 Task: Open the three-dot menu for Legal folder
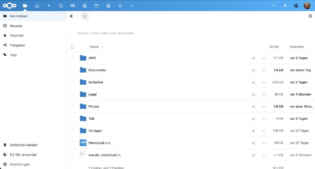tap(264, 95)
